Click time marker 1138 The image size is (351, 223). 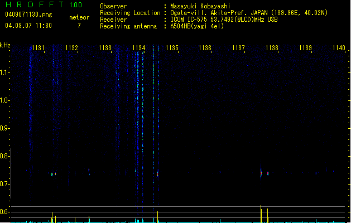pyautogui.click(x=272, y=48)
